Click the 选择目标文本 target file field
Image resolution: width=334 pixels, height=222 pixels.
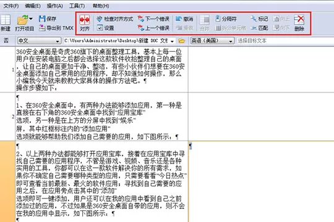[x=285, y=41]
